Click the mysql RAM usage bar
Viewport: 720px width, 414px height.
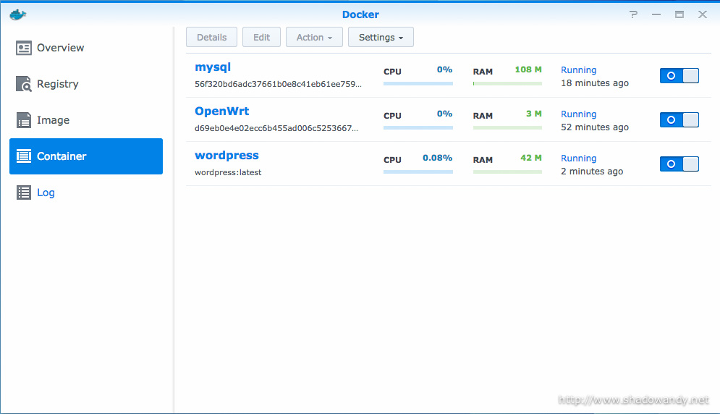click(507, 84)
